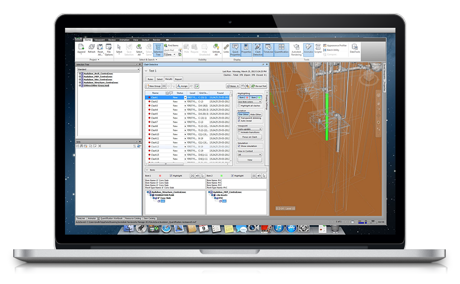Open Find Items tool
This screenshot has height=284, width=460.
[x=171, y=45]
